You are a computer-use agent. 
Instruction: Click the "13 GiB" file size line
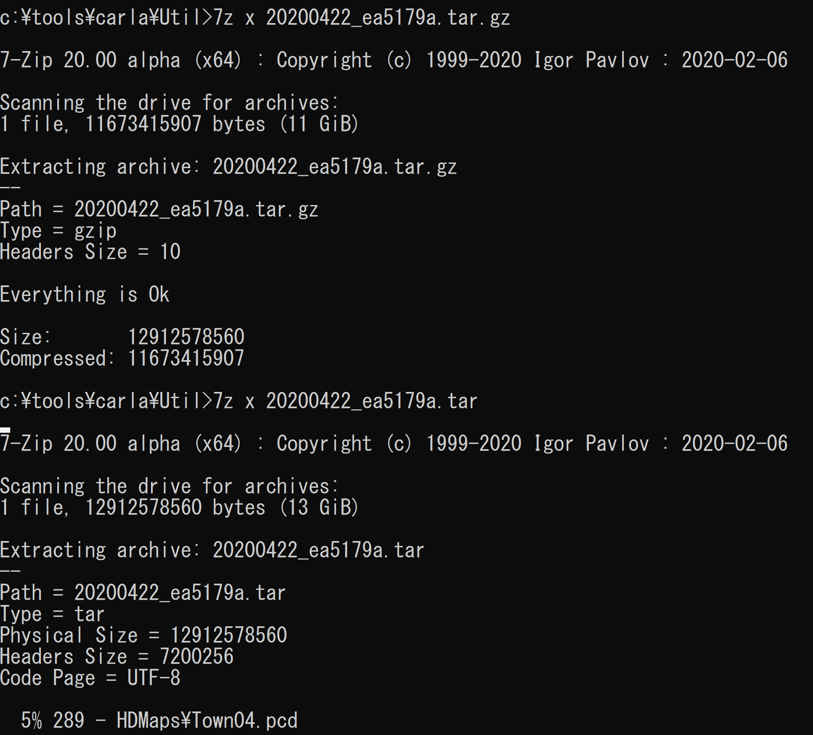[x=178, y=507]
